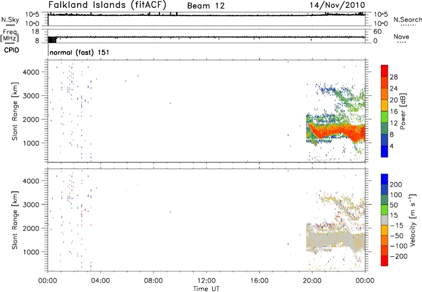The width and height of the screenshot is (422, 292).
Task: Click the gray -15 to 15 Velocity colorbar segment
Action: [385, 220]
